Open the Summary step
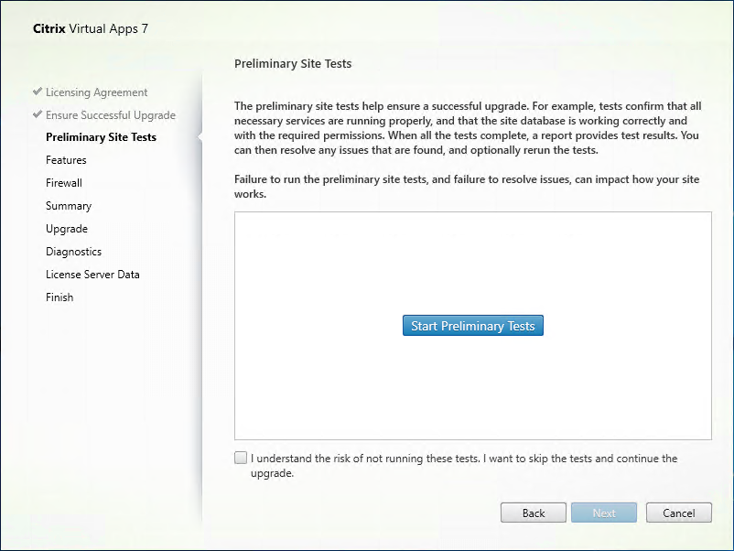 (69, 206)
